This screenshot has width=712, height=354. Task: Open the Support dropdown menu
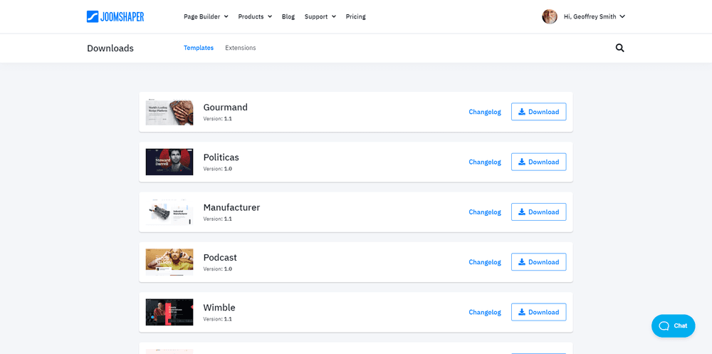(x=320, y=16)
